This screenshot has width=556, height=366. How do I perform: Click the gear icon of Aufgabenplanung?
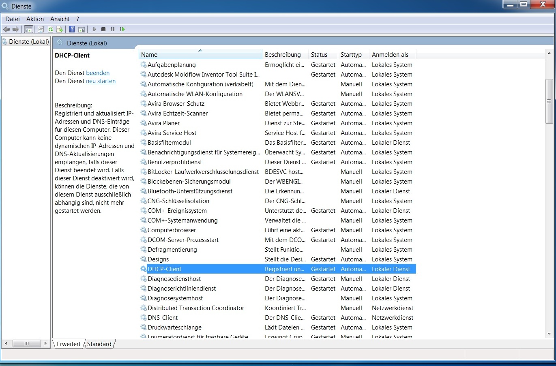tap(144, 65)
